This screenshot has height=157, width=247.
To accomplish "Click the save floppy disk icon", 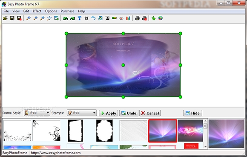I will click(x=12, y=18).
